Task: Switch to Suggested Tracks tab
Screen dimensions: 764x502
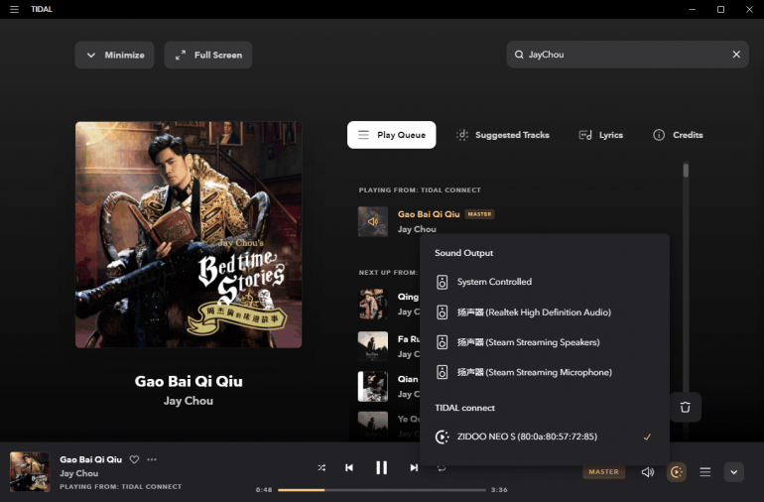Action: tap(502, 135)
